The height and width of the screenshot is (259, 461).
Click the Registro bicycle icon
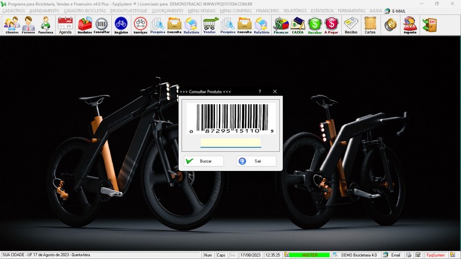point(121,25)
